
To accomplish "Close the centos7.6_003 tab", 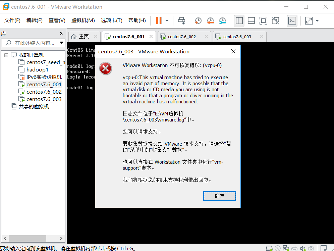I will pos(262,37).
